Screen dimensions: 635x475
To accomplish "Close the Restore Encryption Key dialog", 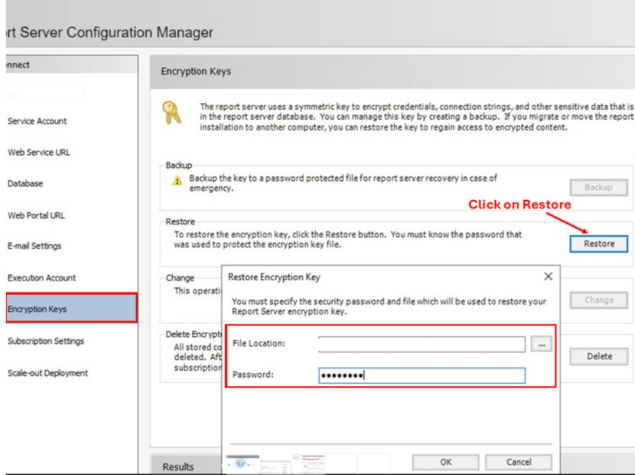I will 548,276.
